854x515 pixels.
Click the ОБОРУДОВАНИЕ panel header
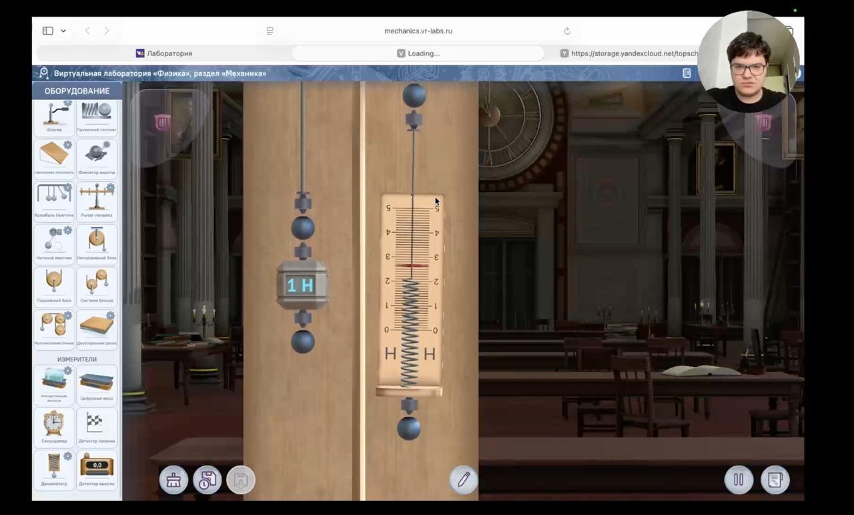(x=77, y=91)
